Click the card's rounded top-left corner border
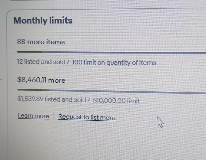This screenshot has height=160, width=206. [9, 12]
